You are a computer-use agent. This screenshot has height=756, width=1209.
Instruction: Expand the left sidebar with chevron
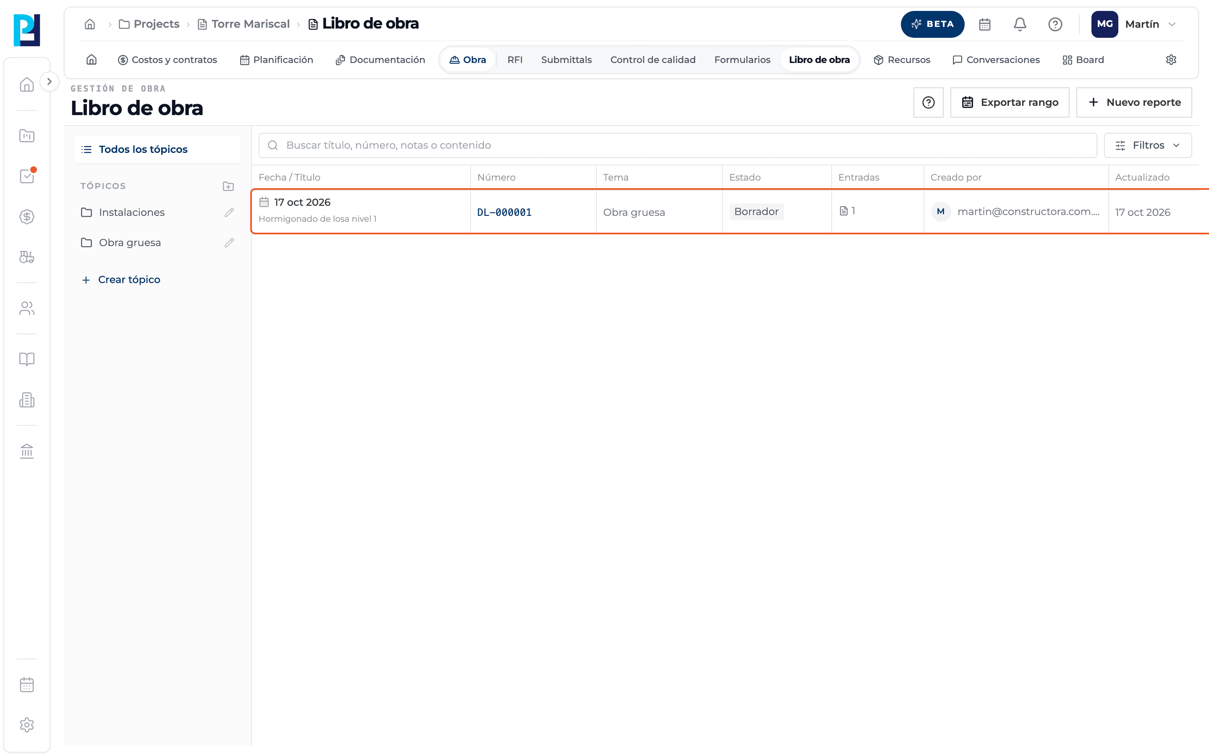(49, 81)
